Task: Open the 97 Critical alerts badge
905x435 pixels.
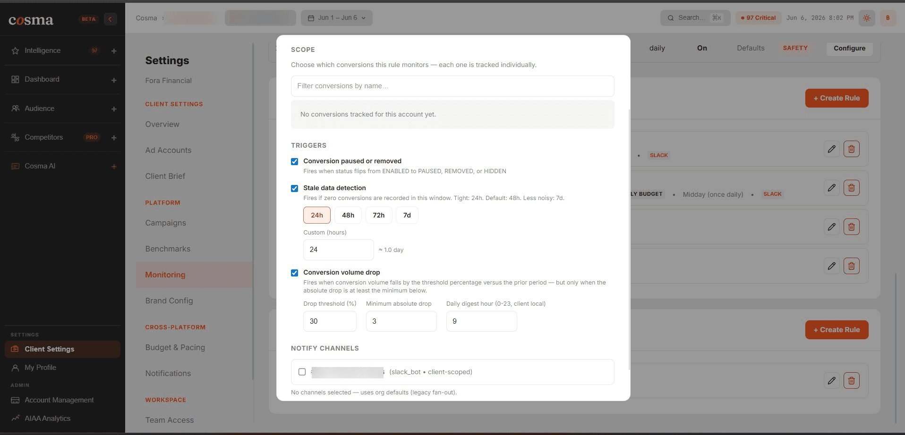Action: tap(758, 18)
